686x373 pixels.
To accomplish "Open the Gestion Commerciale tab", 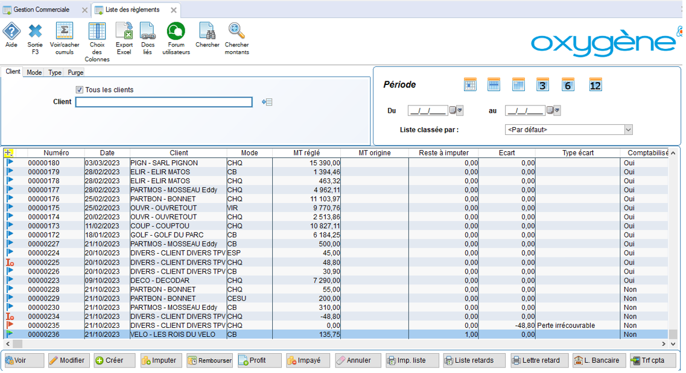I will pyautogui.click(x=41, y=10).
